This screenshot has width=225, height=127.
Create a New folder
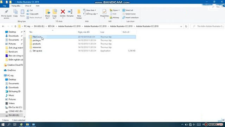(79, 14)
